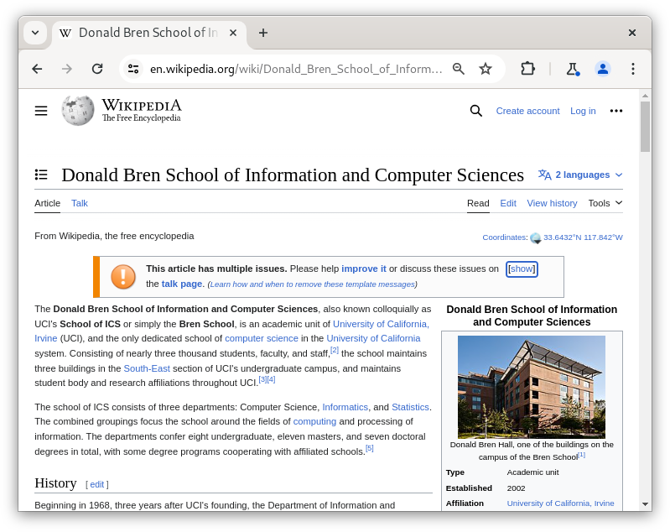Click the zoom magnifier in address bar
Viewport: 670px width, 532px height.
[x=459, y=69]
